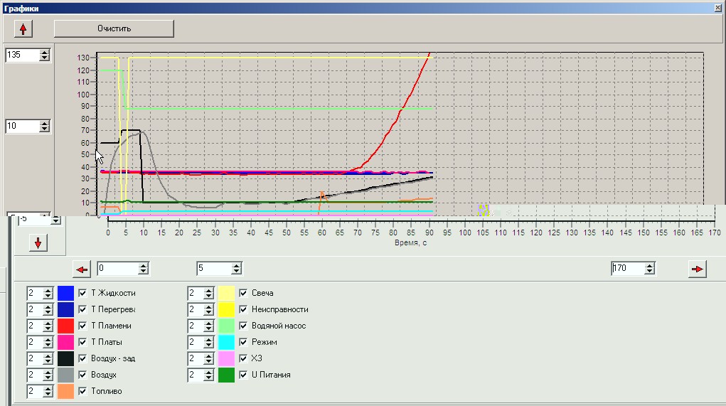Screen dimensions: 726x406
Task: Open the cyan Режим color swatch
Action: (x=226, y=342)
